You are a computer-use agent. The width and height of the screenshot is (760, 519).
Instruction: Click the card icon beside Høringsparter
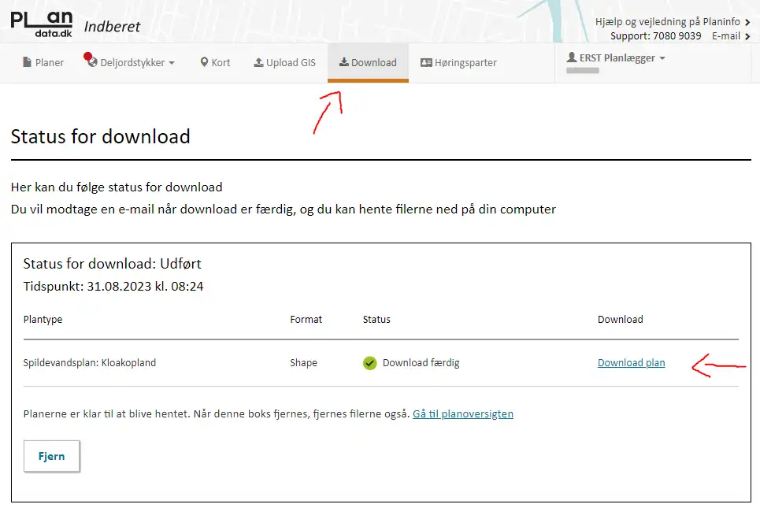[x=426, y=62]
